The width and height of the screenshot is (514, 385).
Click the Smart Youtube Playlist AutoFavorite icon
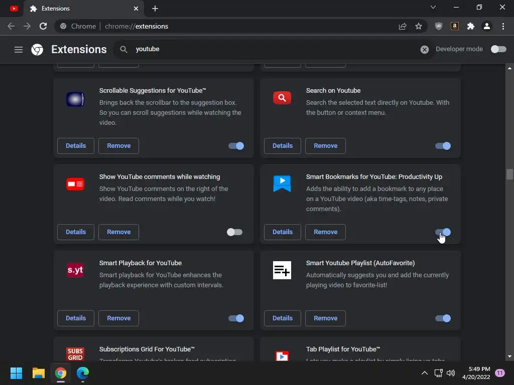(x=282, y=270)
